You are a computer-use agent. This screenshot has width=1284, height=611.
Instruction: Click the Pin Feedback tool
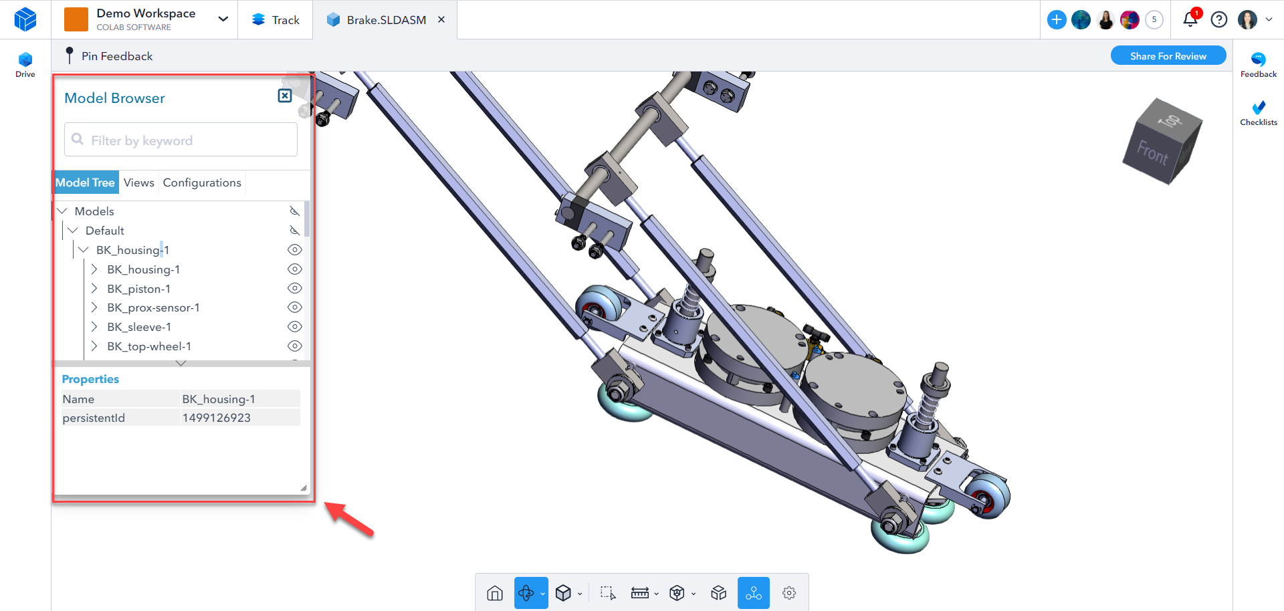(x=110, y=56)
